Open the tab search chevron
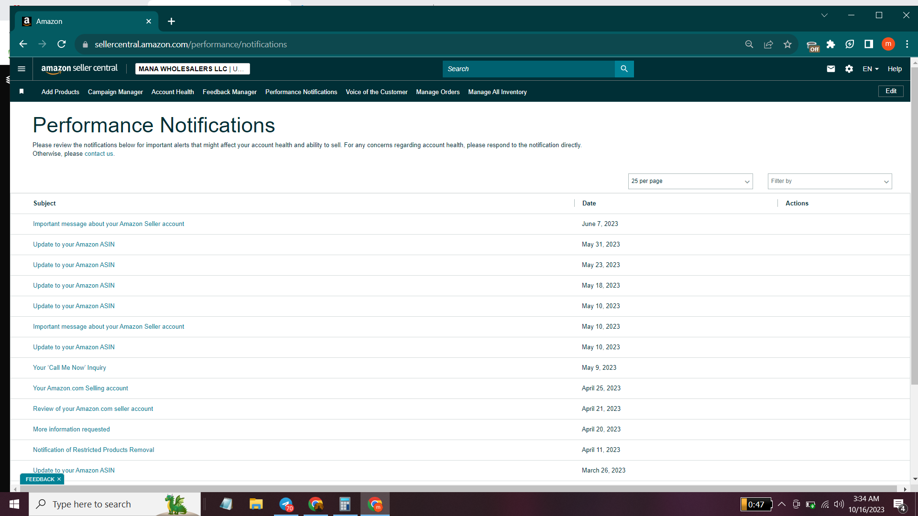The image size is (918, 516). (824, 15)
